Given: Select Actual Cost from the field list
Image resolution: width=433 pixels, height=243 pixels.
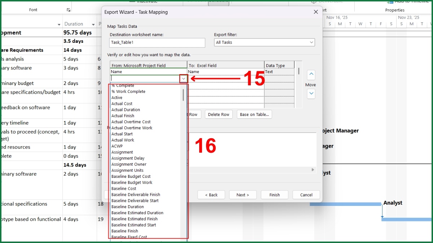Looking at the screenshot, I should (x=121, y=103).
